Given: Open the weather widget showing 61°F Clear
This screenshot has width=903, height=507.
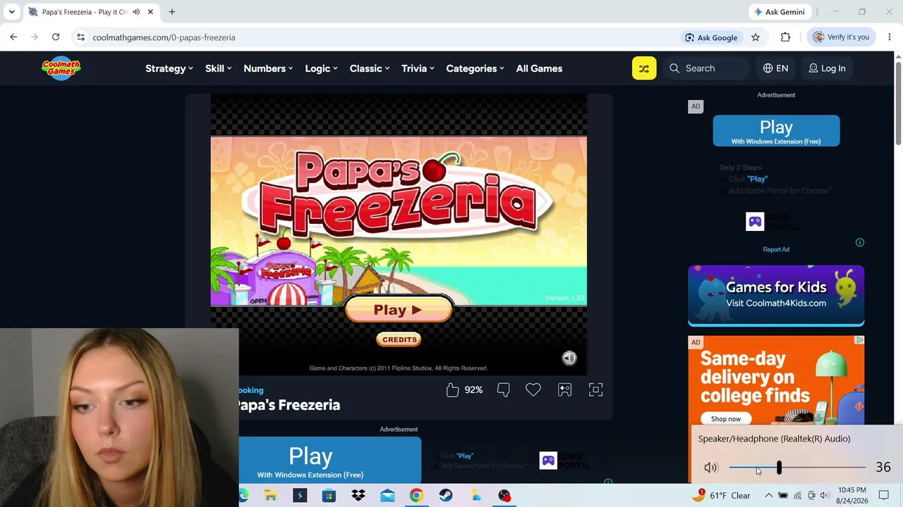Looking at the screenshot, I should 720,496.
